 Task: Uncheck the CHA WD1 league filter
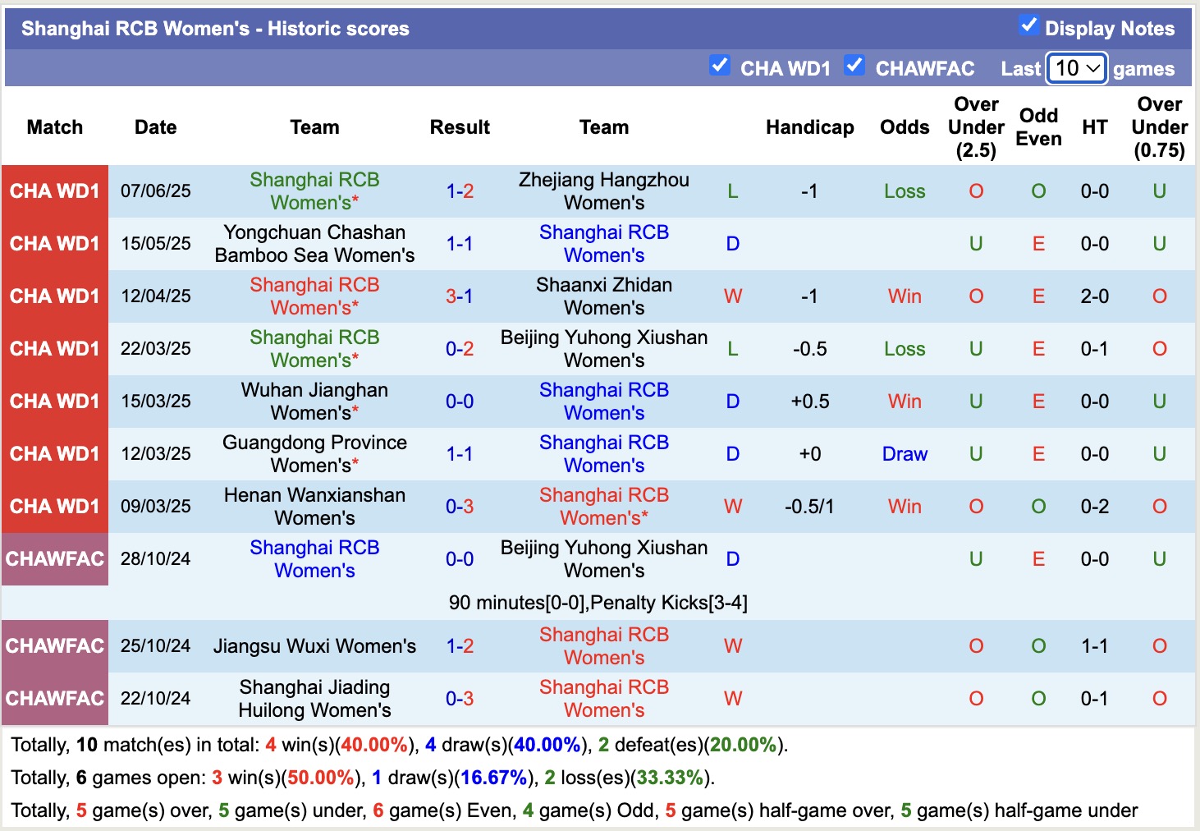(x=720, y=66)
